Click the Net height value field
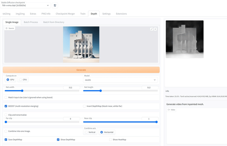Screen dimensions: 227x146 [x=150, y=87]
